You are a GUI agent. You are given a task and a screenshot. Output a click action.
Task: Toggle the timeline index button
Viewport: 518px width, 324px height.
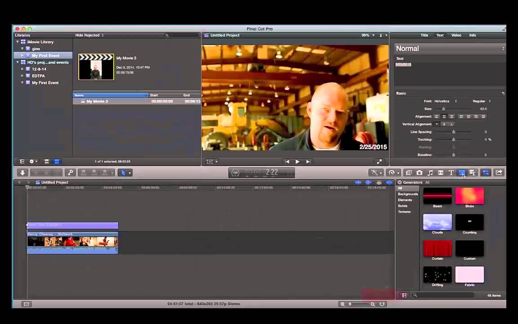point(27,304)
